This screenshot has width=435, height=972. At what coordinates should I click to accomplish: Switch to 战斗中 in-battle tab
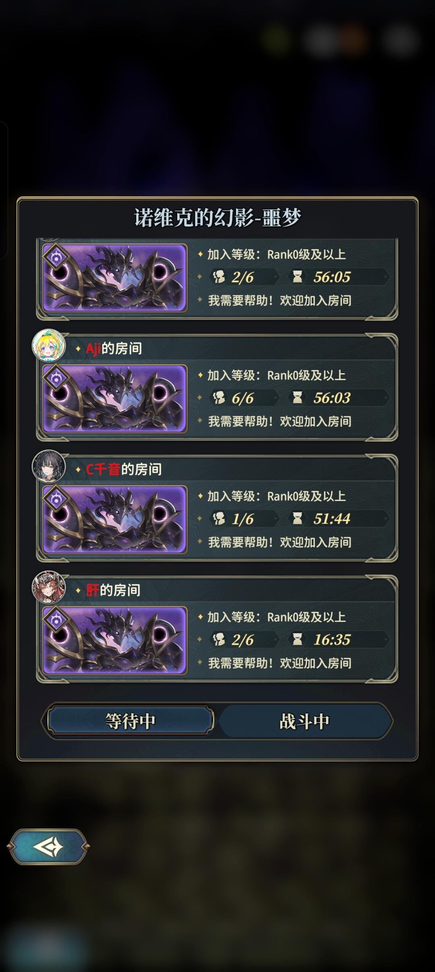[304, 721]
